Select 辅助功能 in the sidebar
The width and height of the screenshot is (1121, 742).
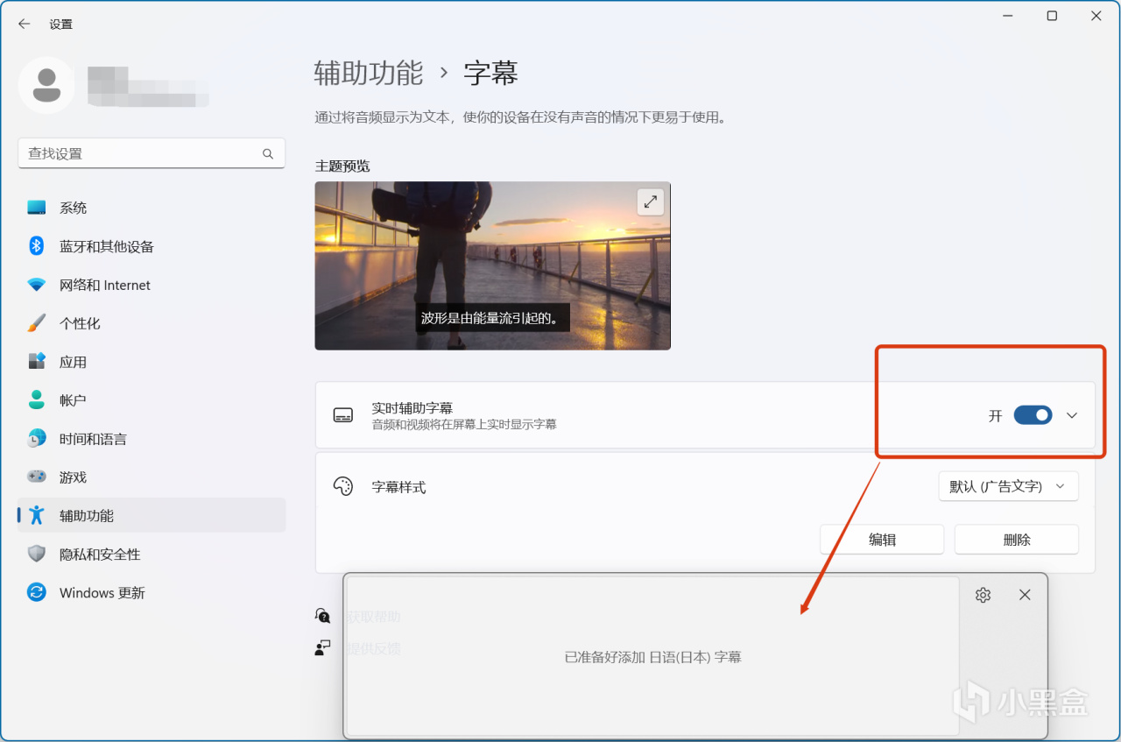coord(152,516)
